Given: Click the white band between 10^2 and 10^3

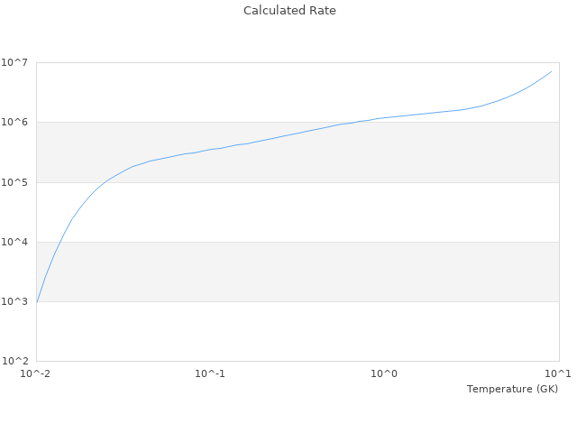Looking at the screenshot, I should pyautogui.click(x=298, y=331).
